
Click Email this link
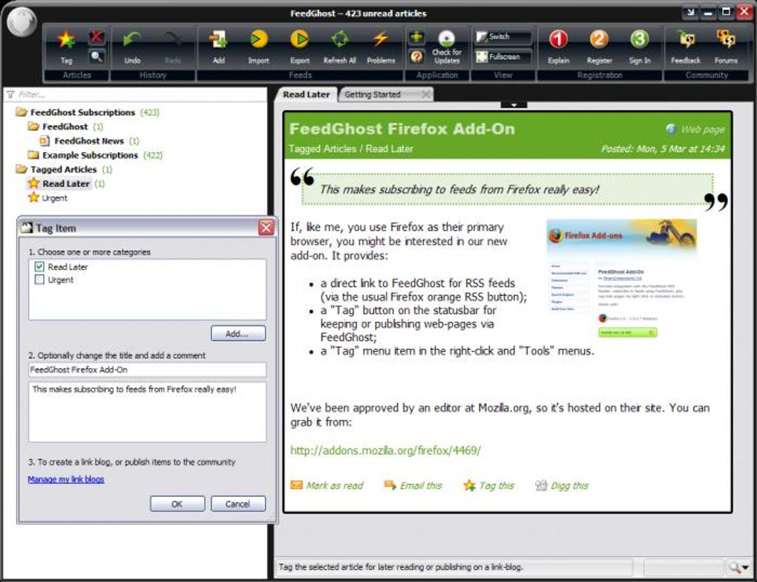click(x=413, y=486)
